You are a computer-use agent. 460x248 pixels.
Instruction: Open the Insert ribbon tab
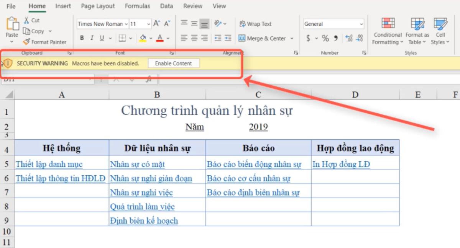click(63, 6)
